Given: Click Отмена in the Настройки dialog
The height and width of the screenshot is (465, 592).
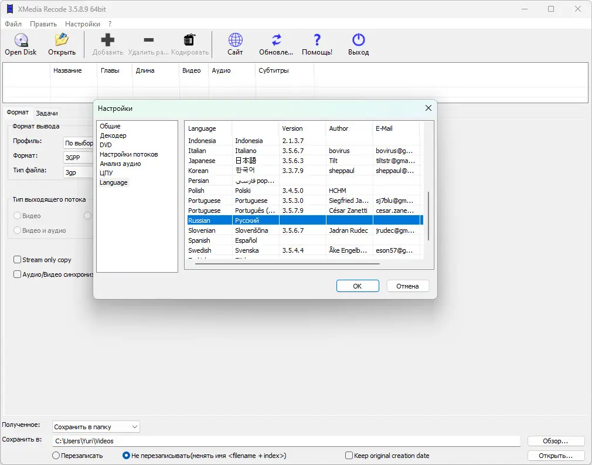Looking at the screenshot, I should 408,286.
